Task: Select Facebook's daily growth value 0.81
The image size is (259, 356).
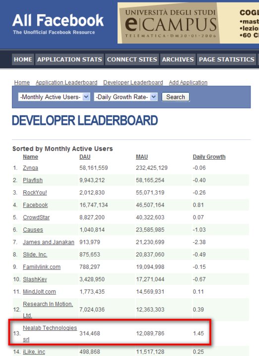Action: point(198,205)
